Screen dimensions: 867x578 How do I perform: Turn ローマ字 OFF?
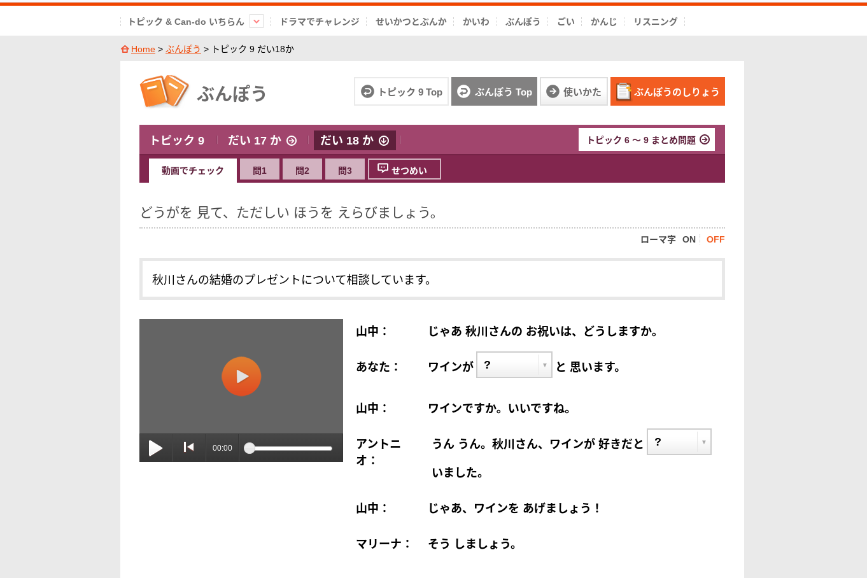[x=715, y=239]
